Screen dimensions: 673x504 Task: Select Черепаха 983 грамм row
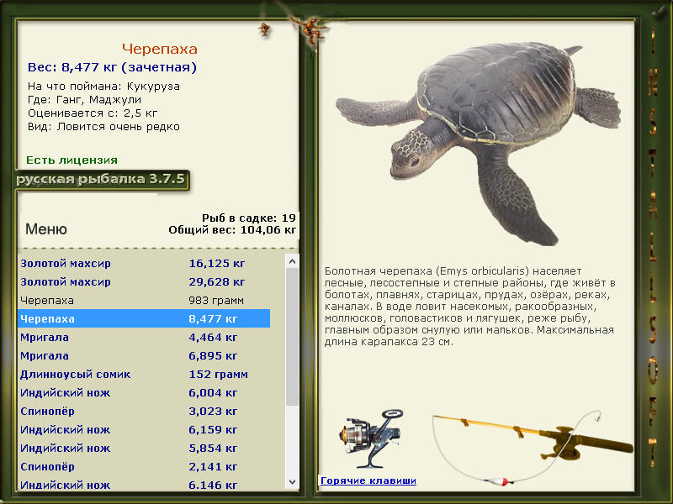144,301
